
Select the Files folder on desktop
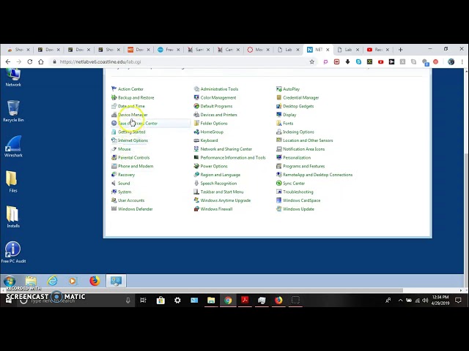(x=12, y=181)
